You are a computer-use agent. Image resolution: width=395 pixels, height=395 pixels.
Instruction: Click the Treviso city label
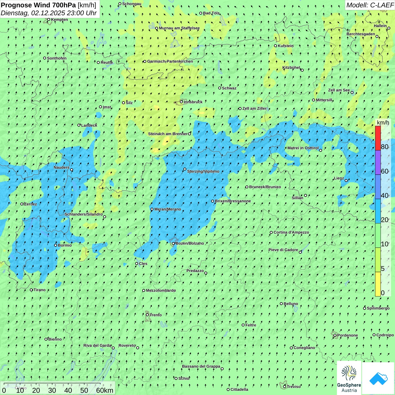click(x=294, y=387)
